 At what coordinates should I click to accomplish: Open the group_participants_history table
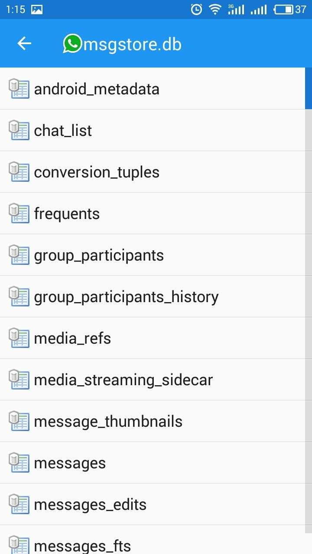tap(126, 297)
